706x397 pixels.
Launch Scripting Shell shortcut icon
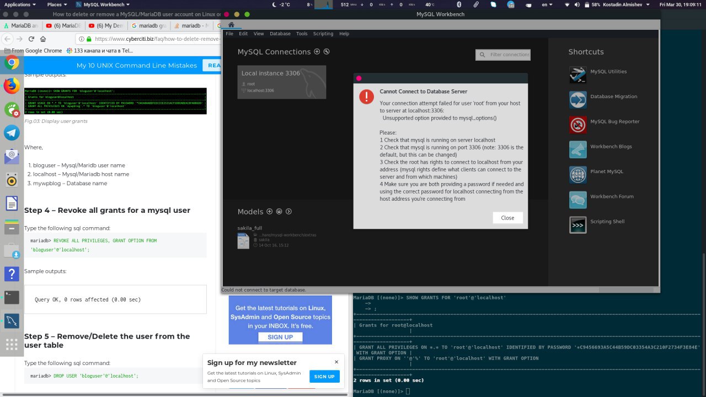click(577, 224)
